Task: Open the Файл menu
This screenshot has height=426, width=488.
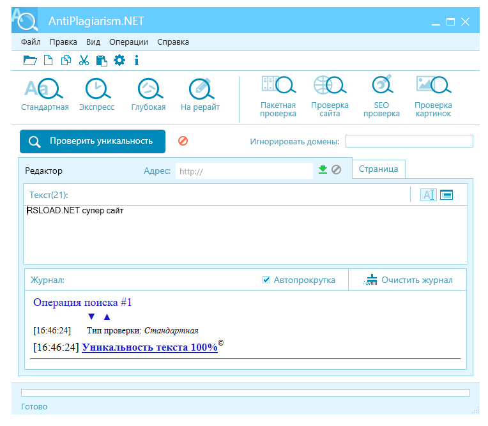Action: [31, 42]
